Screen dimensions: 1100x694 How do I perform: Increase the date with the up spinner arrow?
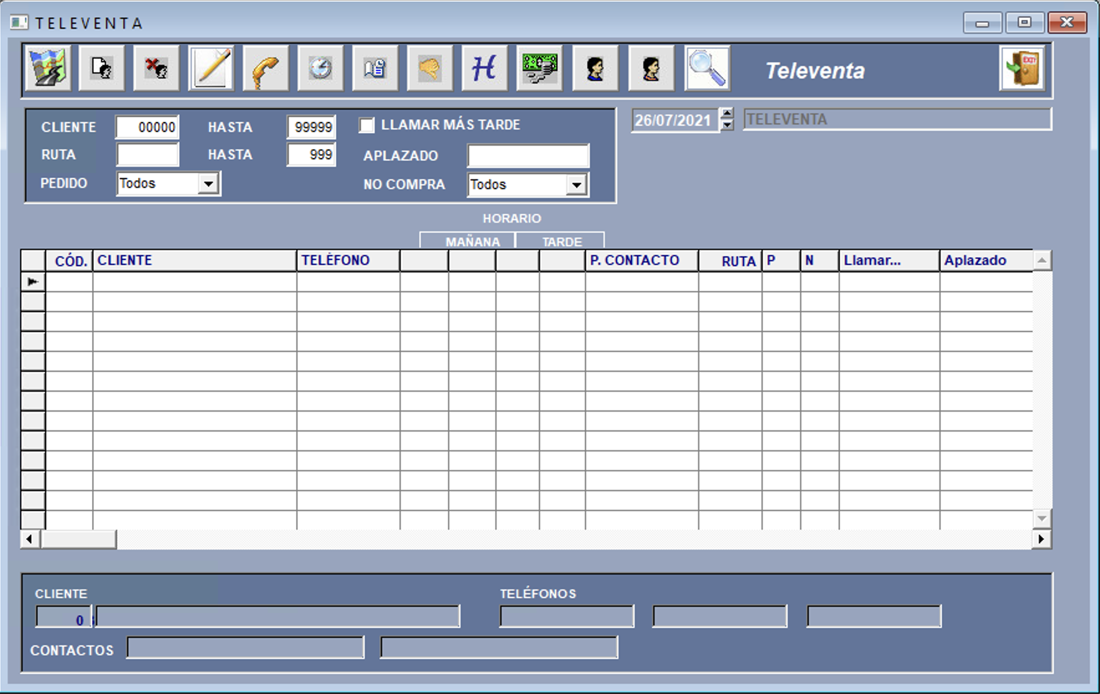pos(727,114)
